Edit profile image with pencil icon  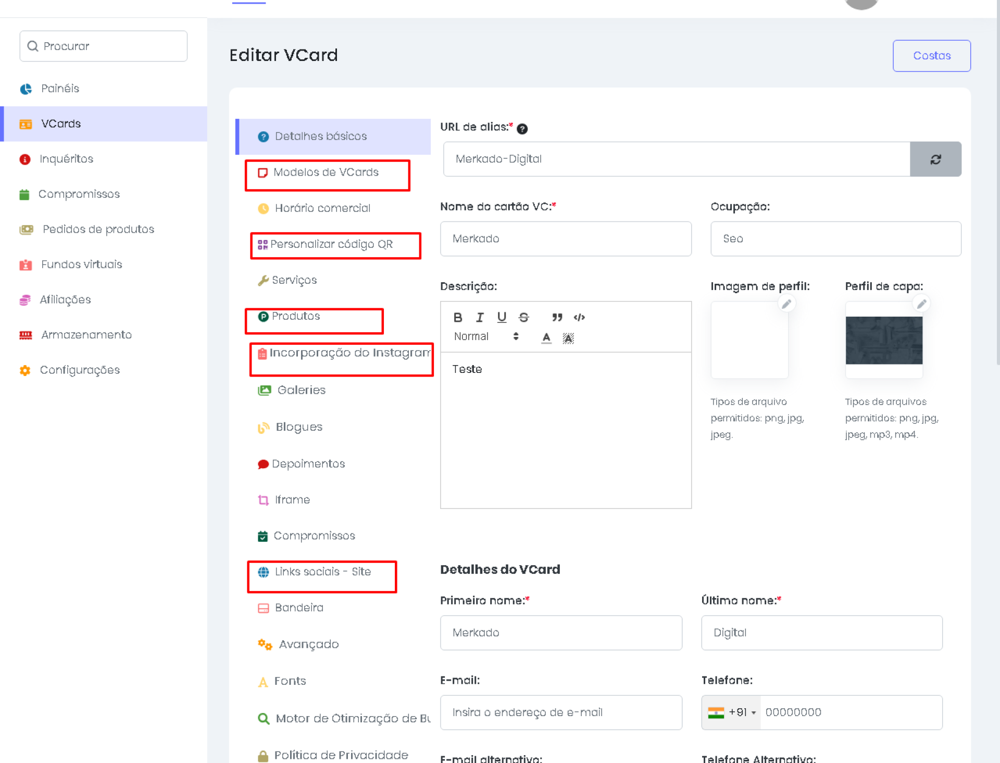pyautogui.click(x=786, y=304)
